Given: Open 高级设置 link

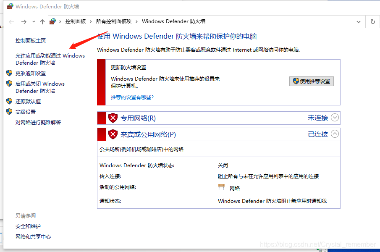Looking at the screenshot, I should [x=26, y=112].
